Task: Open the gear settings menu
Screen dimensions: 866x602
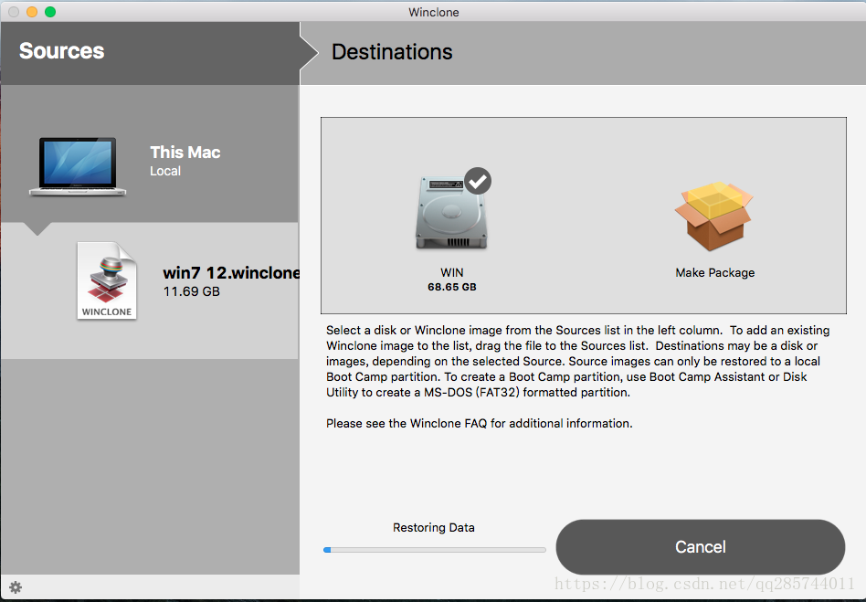Action: coord(16,587)
